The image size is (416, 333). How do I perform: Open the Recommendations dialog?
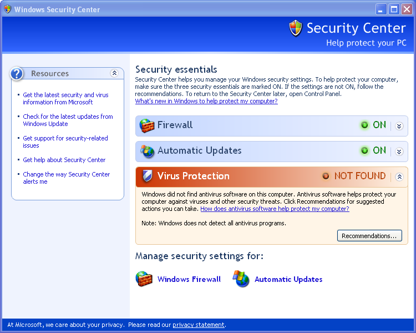(369, 236)
